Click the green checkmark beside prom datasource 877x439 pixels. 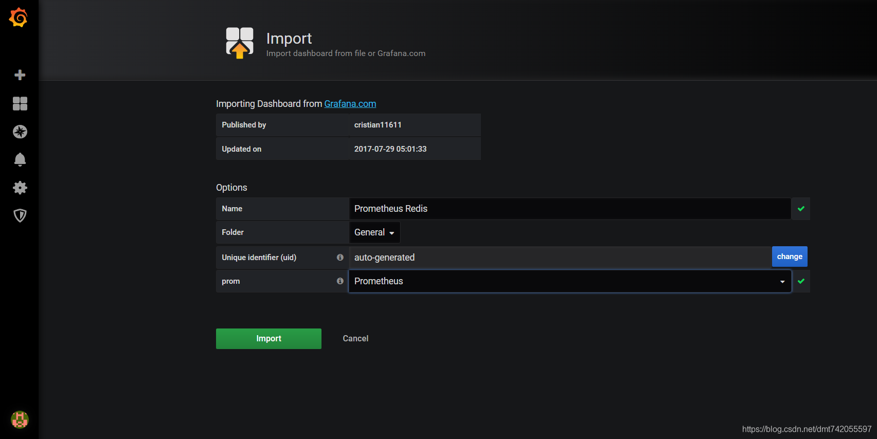click(801, 281)
